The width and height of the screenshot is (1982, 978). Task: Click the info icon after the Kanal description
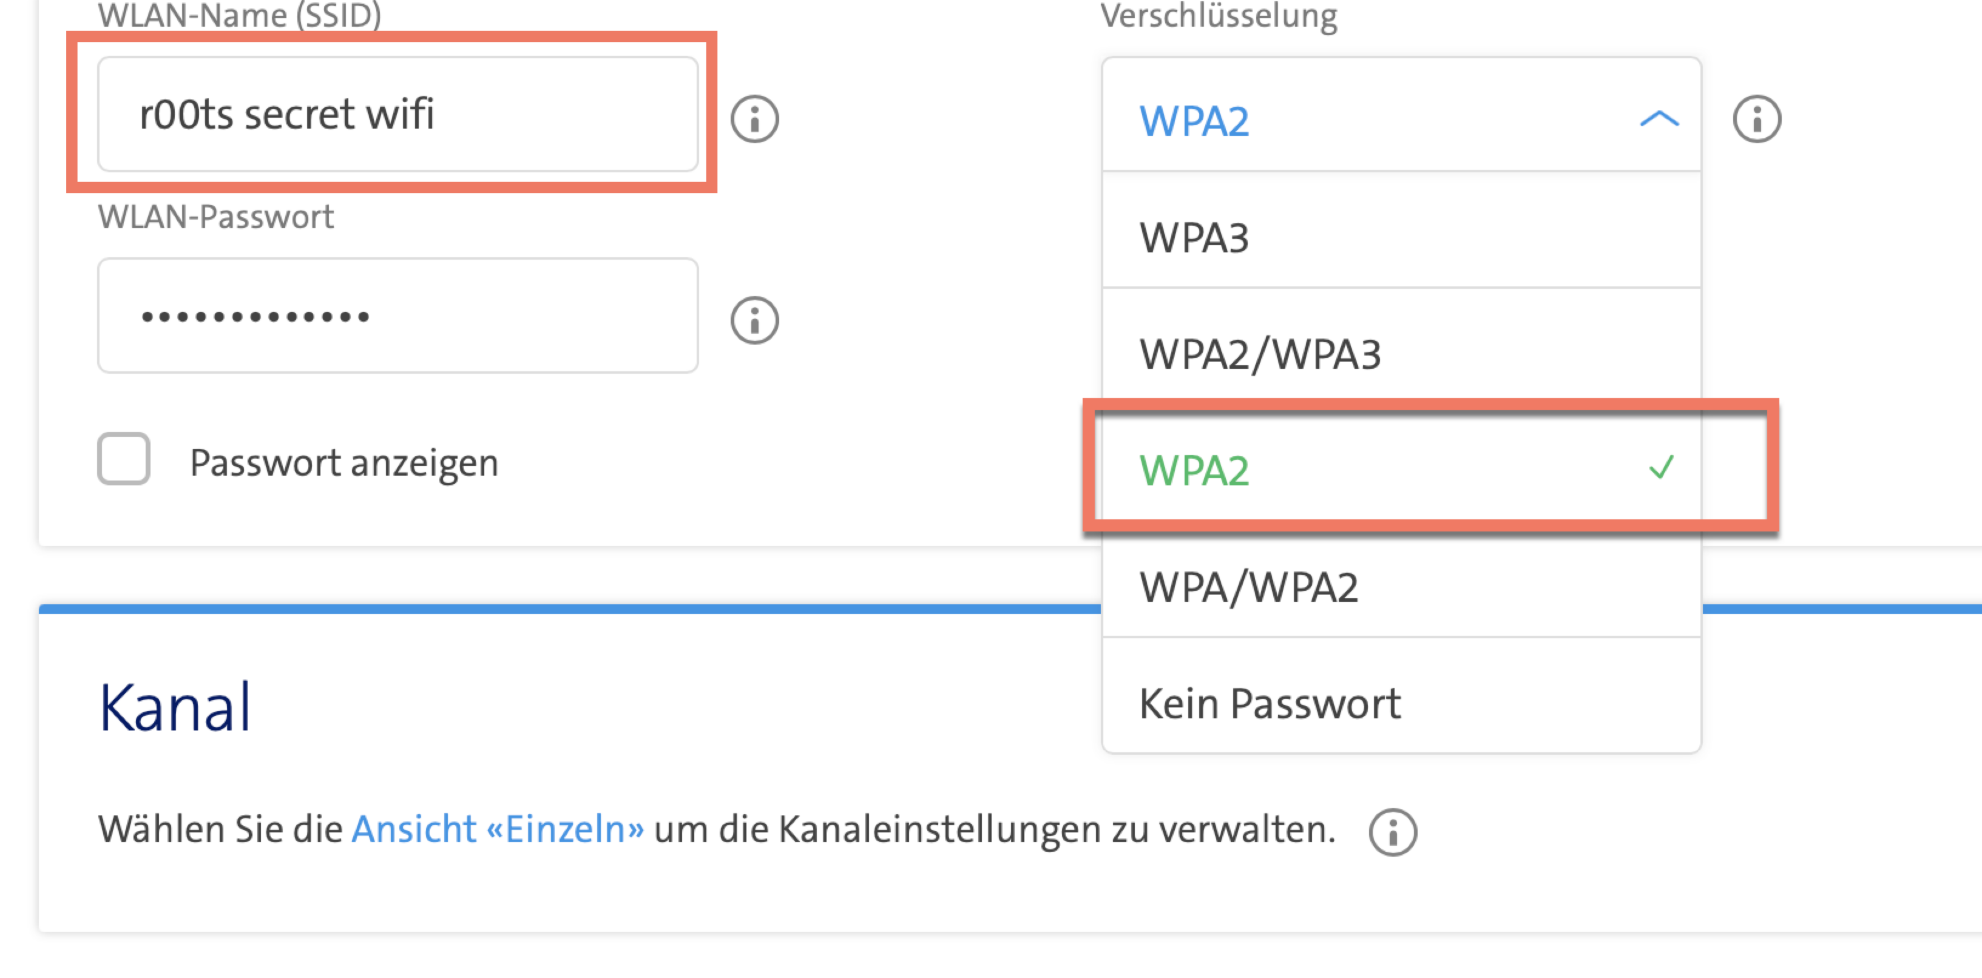pyautogui.click(x=1393, y=832)
